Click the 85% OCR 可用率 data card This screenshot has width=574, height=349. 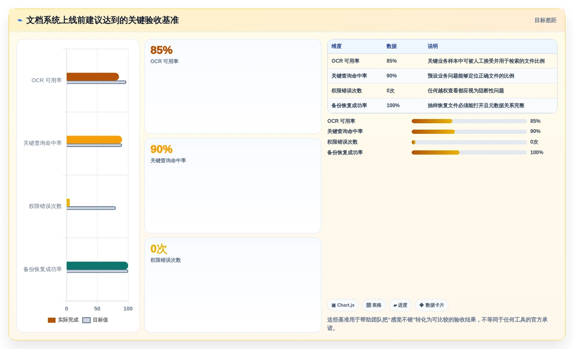pyautogui.click(x=233, y=86)
